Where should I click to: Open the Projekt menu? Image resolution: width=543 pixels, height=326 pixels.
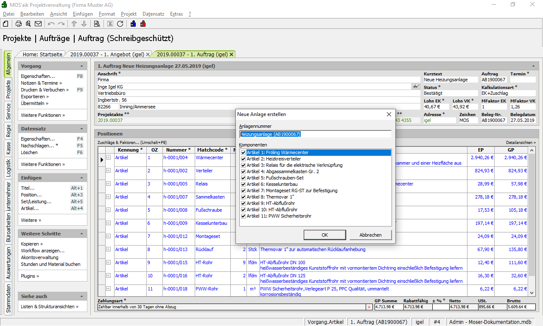(x=129, y=14)
